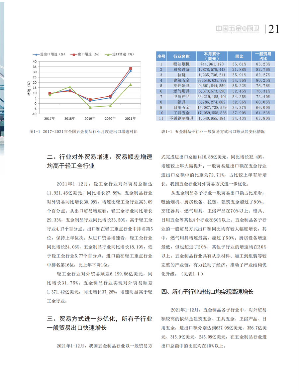Click the (见表1-1) reference text

(x=192, y=274)
